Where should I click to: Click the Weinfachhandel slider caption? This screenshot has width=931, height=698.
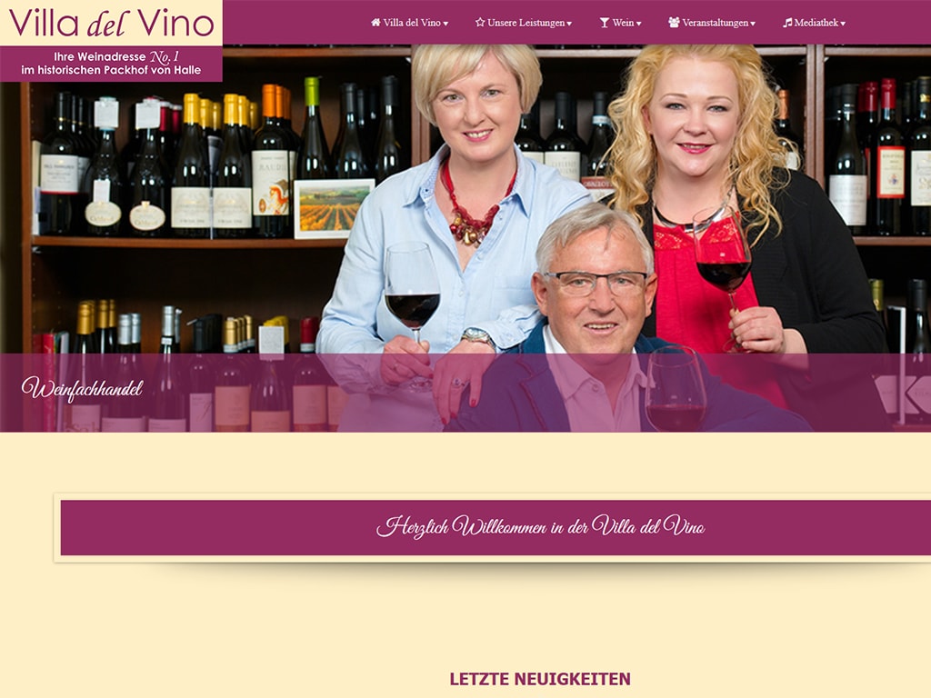(x=83, y=389)
